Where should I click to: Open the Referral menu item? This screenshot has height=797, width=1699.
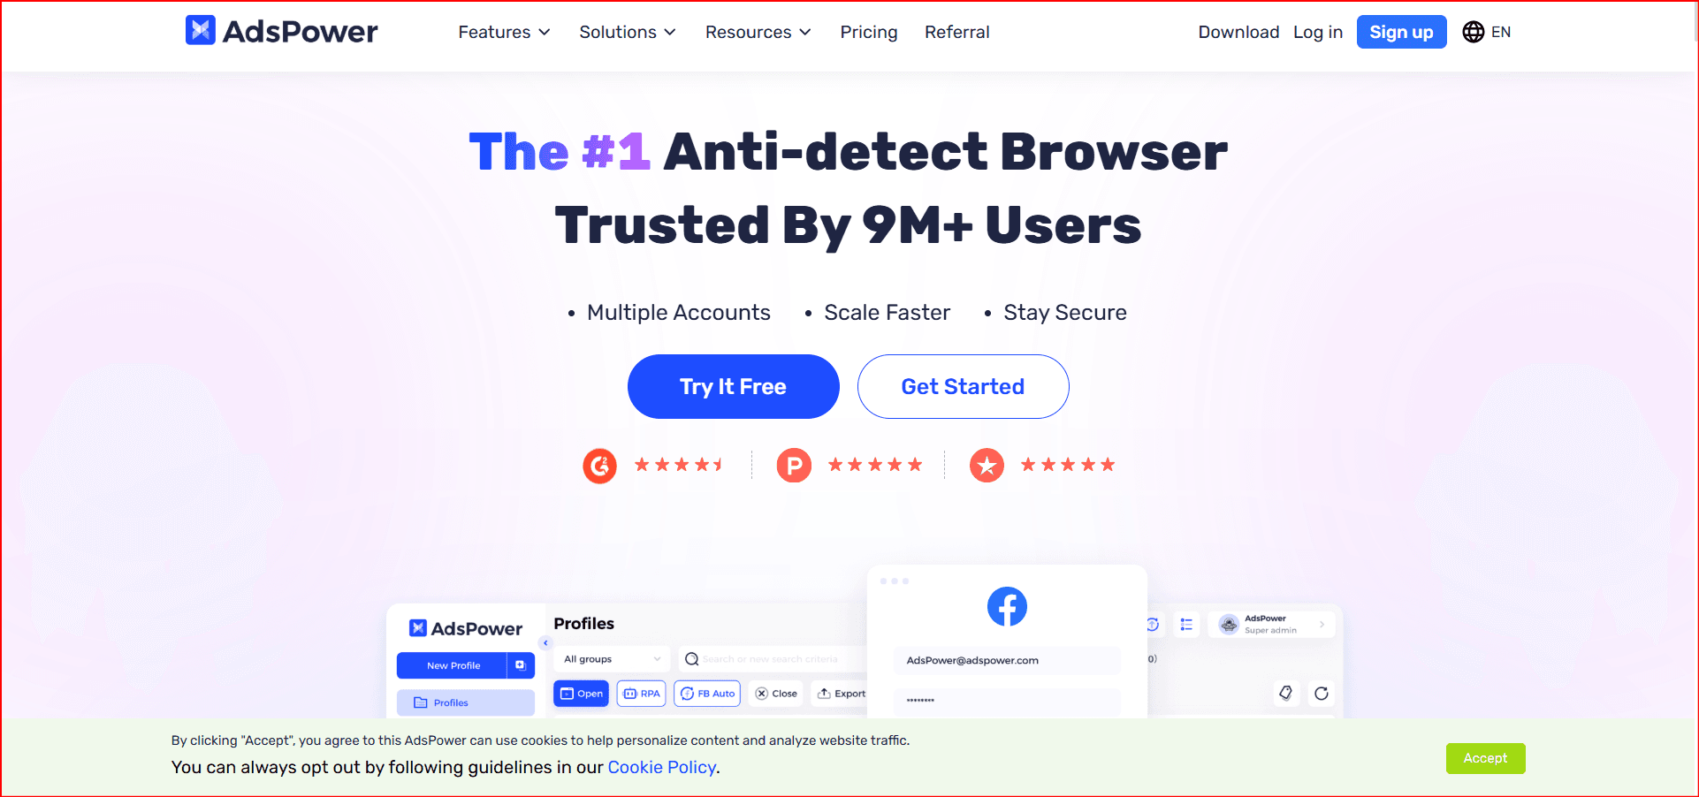tap(956, 32)
